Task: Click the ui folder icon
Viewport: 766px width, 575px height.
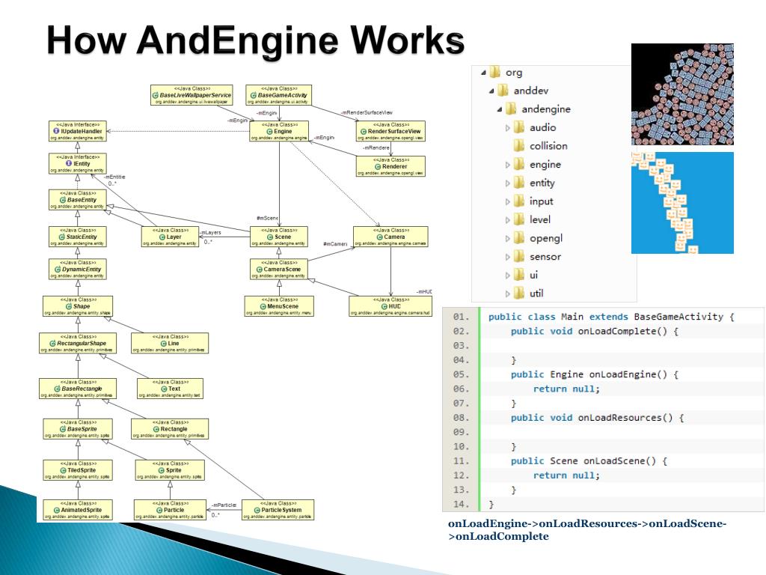Action: pos(519,275)
